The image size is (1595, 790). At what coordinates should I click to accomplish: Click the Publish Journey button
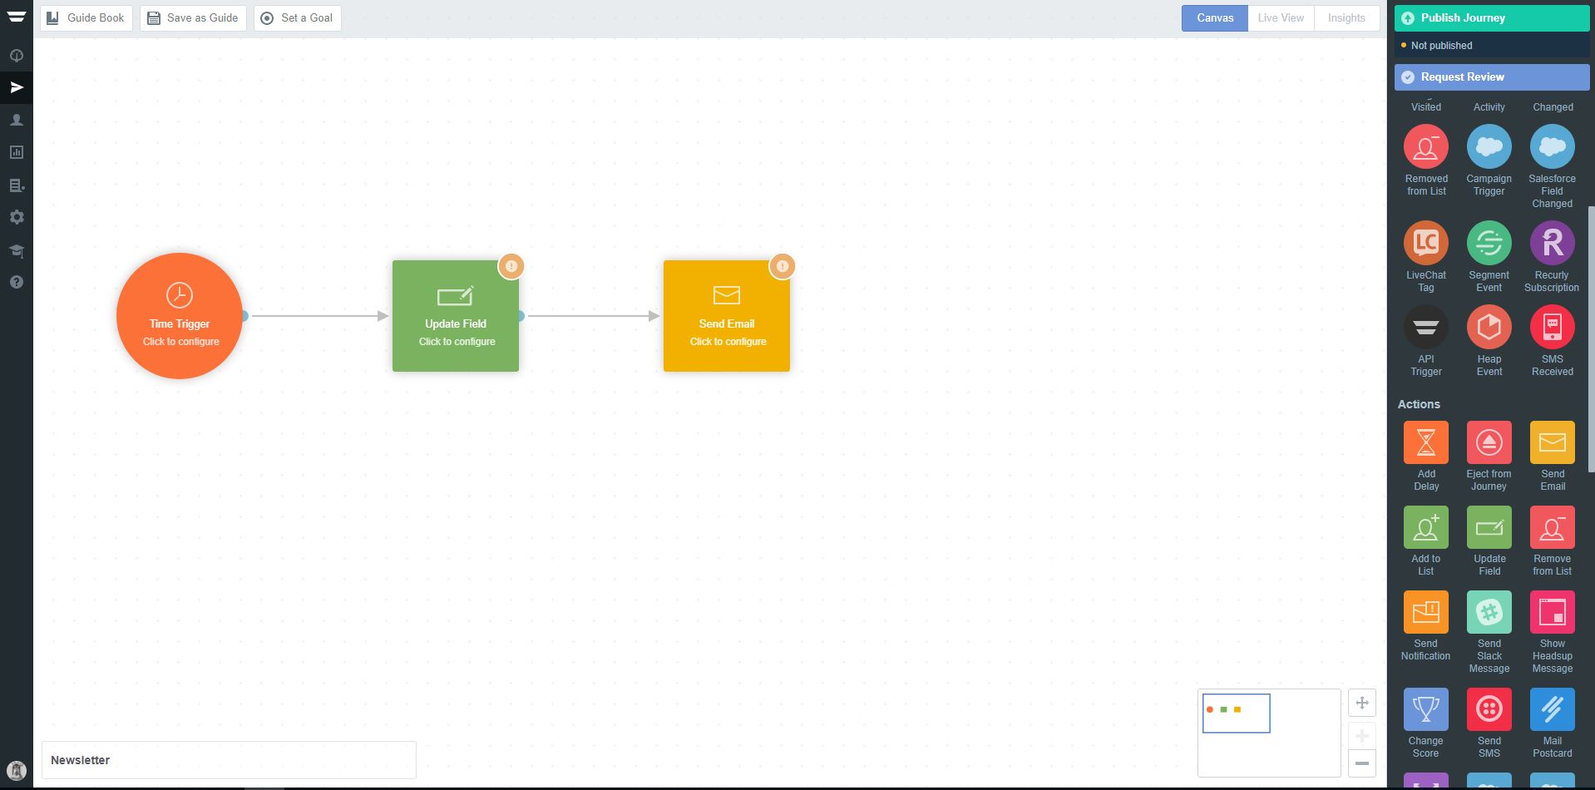point(1491,18)
